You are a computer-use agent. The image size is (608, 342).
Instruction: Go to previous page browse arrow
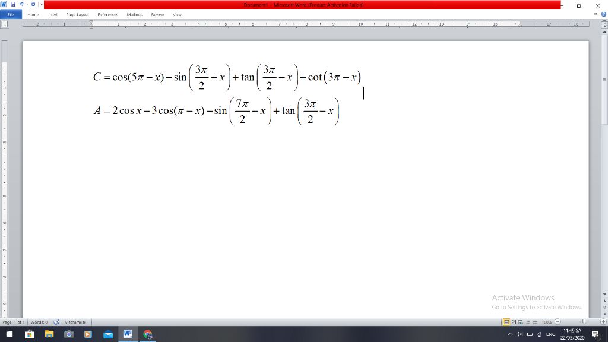(604, 300)
